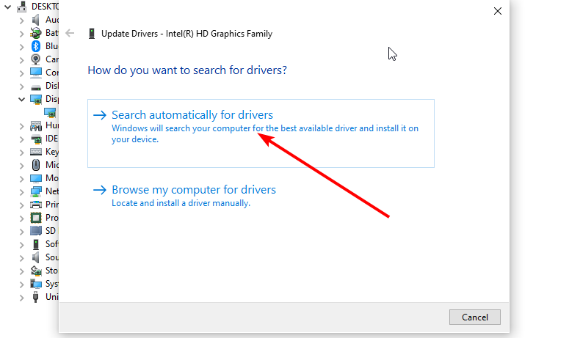Click the device icon in the Update Drivers title
Viewport: 569px width, 338px height.
[92, 34]
